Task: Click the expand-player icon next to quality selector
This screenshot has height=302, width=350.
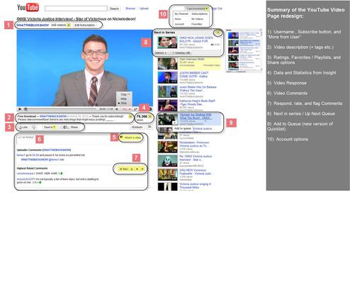Action: pos(136,109)
